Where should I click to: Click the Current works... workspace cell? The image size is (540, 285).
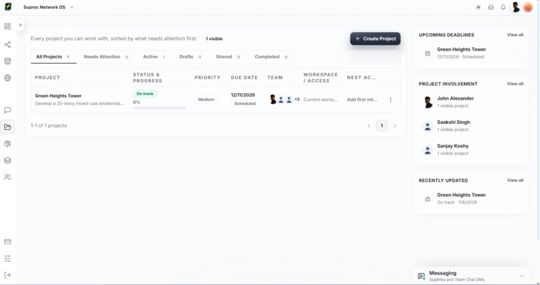[321, 100]
